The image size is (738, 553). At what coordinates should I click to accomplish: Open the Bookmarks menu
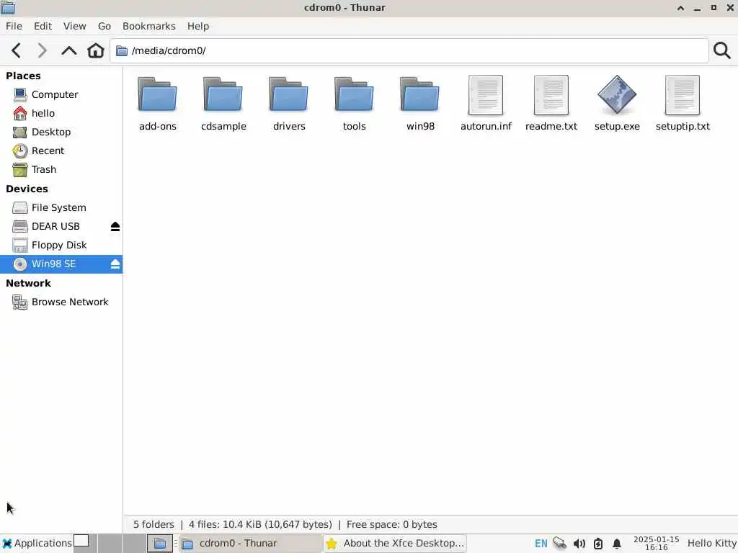coord(148,27)
